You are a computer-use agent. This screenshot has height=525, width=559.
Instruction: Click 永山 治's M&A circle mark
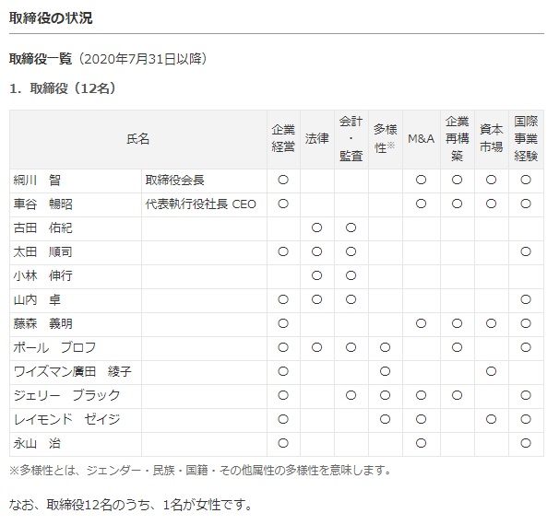pos(421,444)
